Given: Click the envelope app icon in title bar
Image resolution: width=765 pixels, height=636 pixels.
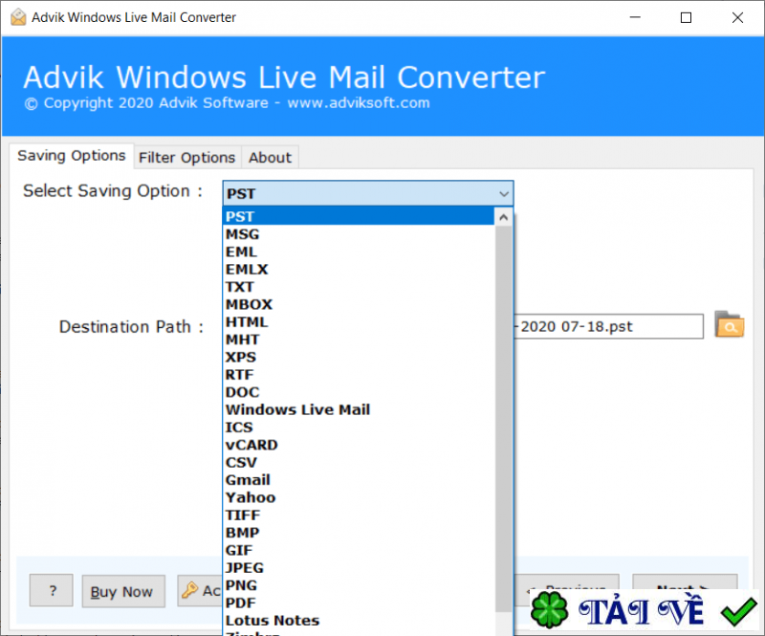Looking at the screenshot, I should (18, 17).
